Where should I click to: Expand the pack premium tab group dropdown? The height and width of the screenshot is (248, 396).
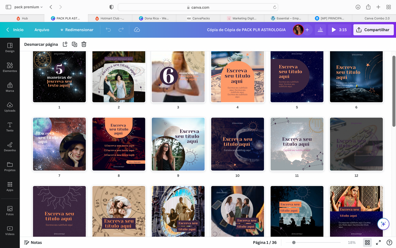coord(29,7)
